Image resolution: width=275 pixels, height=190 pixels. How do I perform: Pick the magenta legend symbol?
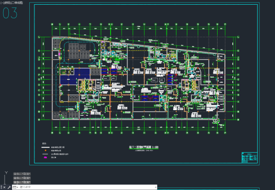click(x=45, y=157)
